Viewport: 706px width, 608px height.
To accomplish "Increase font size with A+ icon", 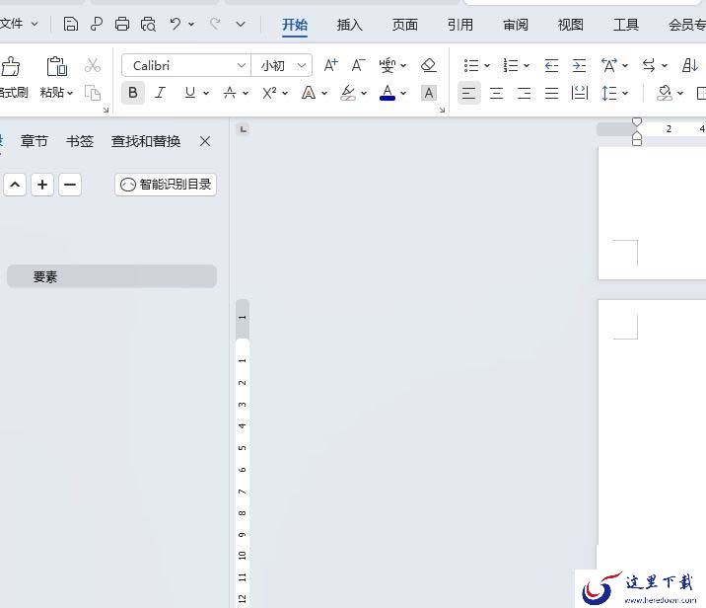I will [331, 65].
